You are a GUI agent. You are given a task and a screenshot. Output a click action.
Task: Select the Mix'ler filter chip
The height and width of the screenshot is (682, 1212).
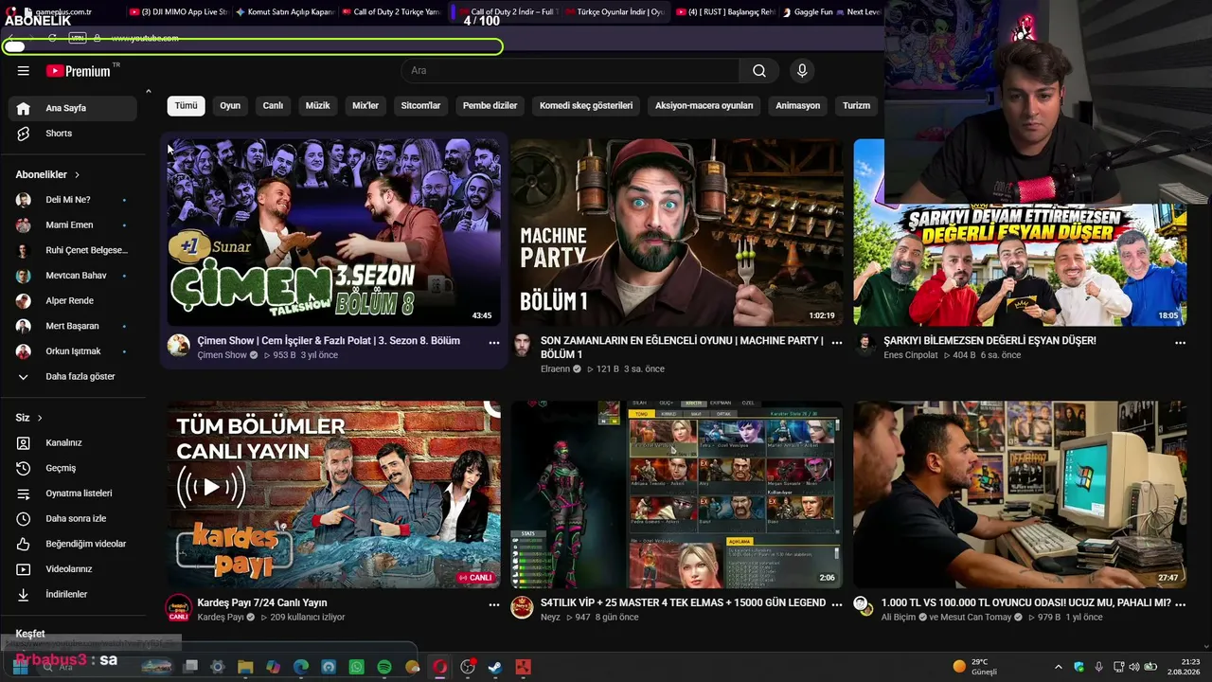point(365,105)
